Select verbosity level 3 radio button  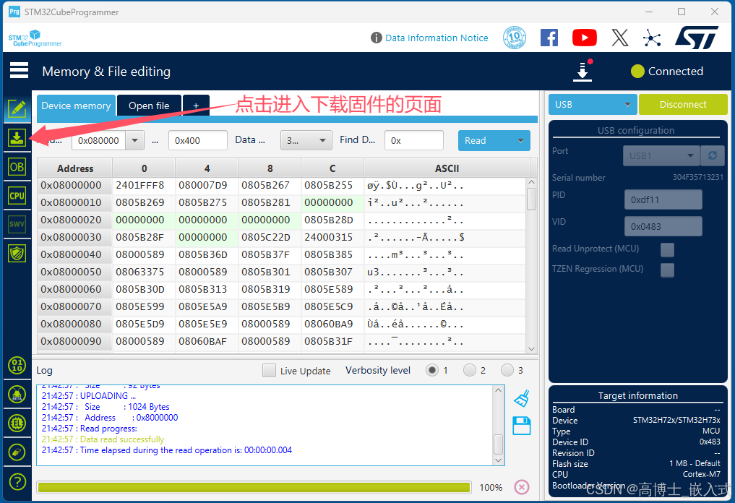[507, 370]
